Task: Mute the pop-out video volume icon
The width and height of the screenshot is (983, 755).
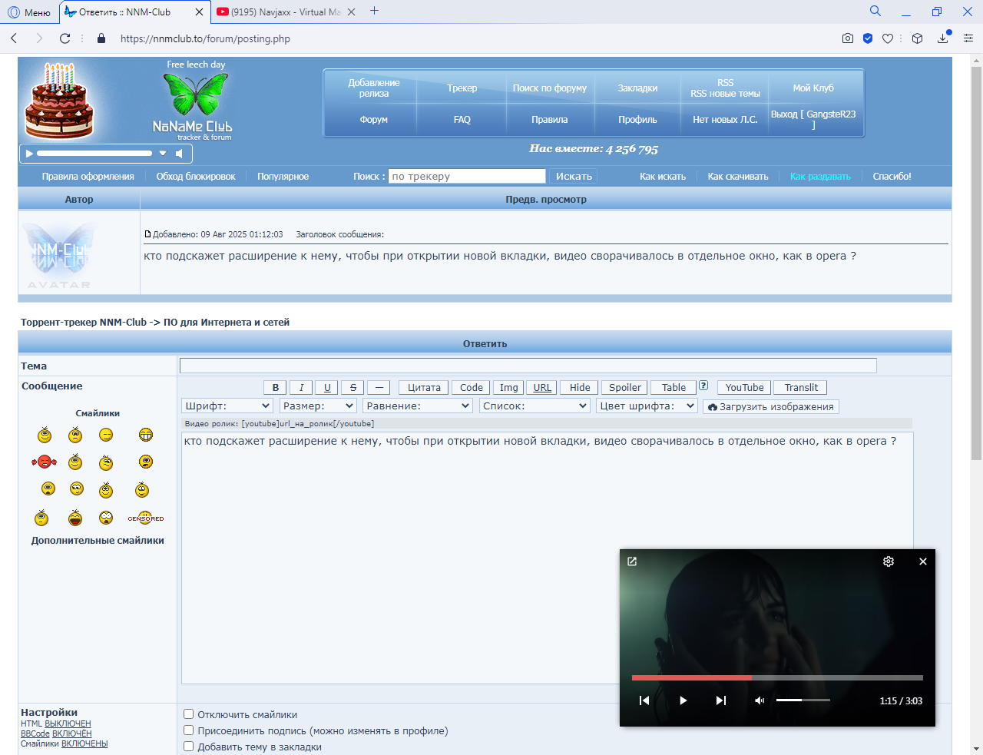Action: pos(760,700)
